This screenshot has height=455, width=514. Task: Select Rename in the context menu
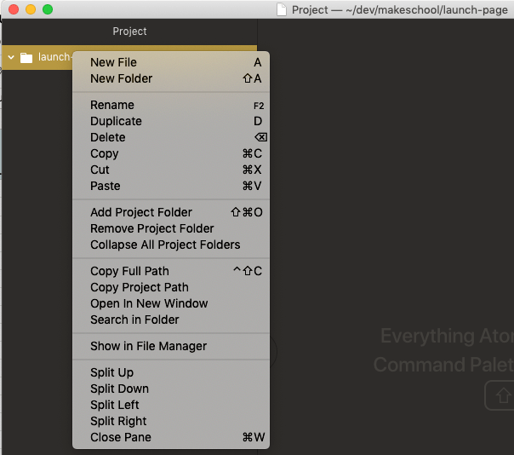[x=112, y=105]
